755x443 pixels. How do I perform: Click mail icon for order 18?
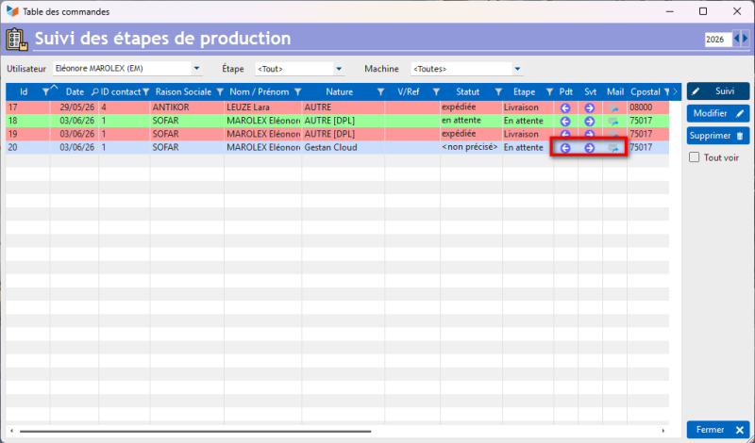(x=613, y=122)
